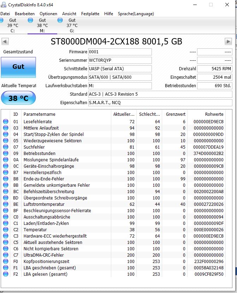Click status orb for Wiederzugewiesene Sektoren
This screenshot has width=237, height=293.
[6, 140]
